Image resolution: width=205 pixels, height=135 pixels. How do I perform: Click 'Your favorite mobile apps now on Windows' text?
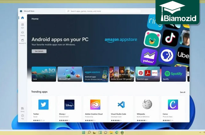(x=53, y=45)
